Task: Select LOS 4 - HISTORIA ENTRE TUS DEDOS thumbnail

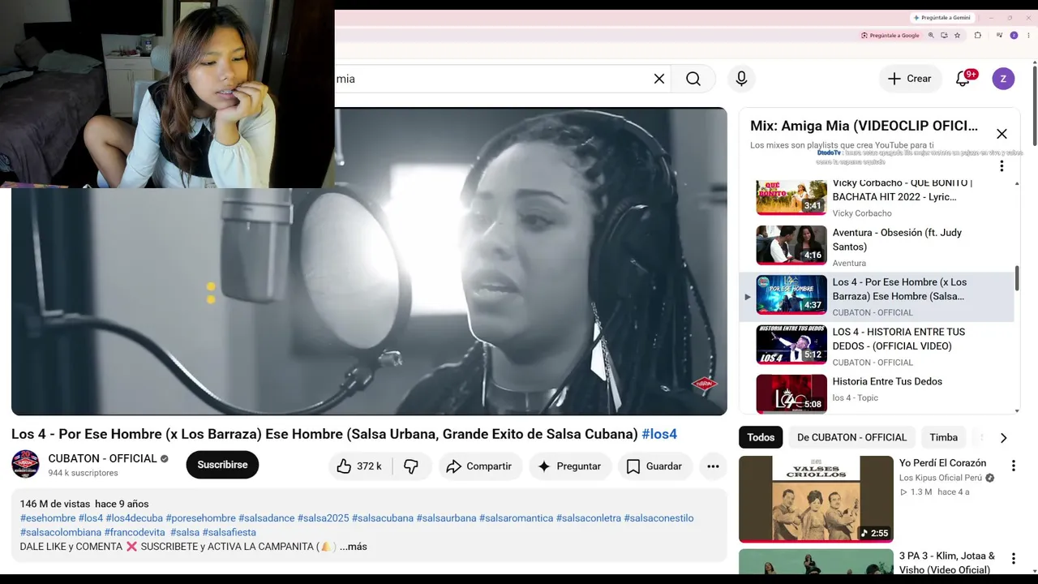Action: (791, 345)
